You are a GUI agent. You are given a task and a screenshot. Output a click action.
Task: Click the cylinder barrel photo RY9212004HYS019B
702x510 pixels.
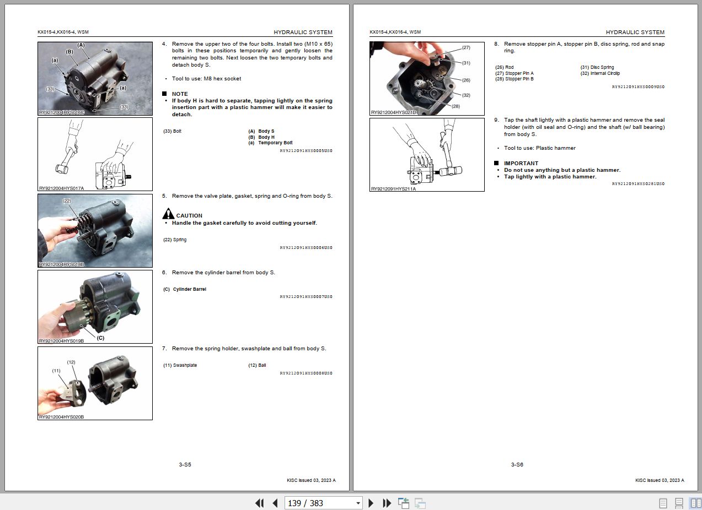(95, 307)
